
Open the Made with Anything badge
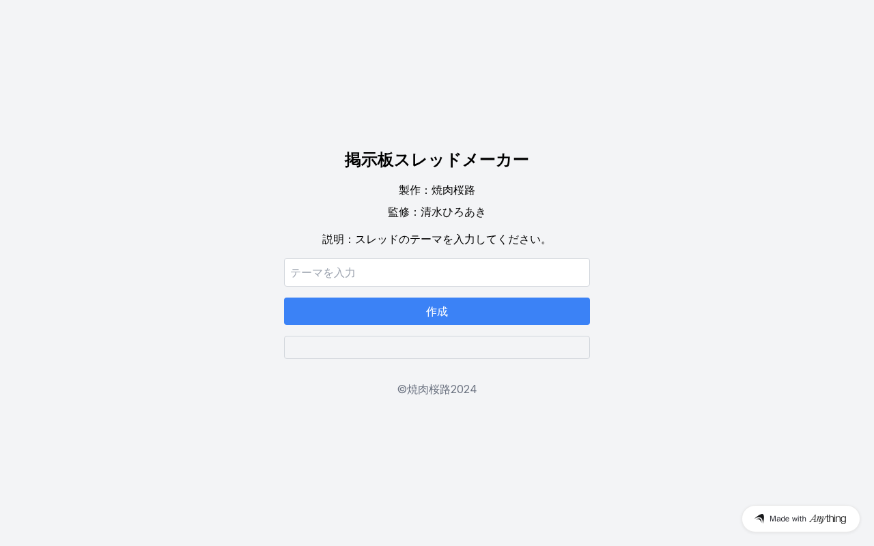(801, 519)
